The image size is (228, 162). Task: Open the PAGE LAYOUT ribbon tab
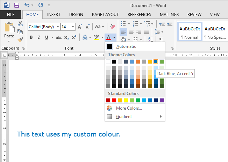(x=105, y=15)
